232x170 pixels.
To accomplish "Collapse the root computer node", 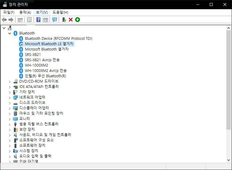I will [4, 28].
